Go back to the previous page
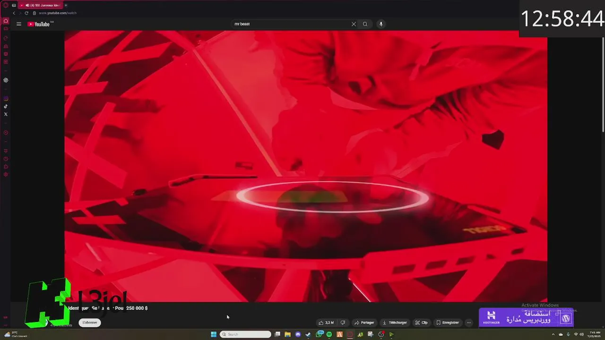The height and width of the screenshot is (340, 605). point(14,13)
